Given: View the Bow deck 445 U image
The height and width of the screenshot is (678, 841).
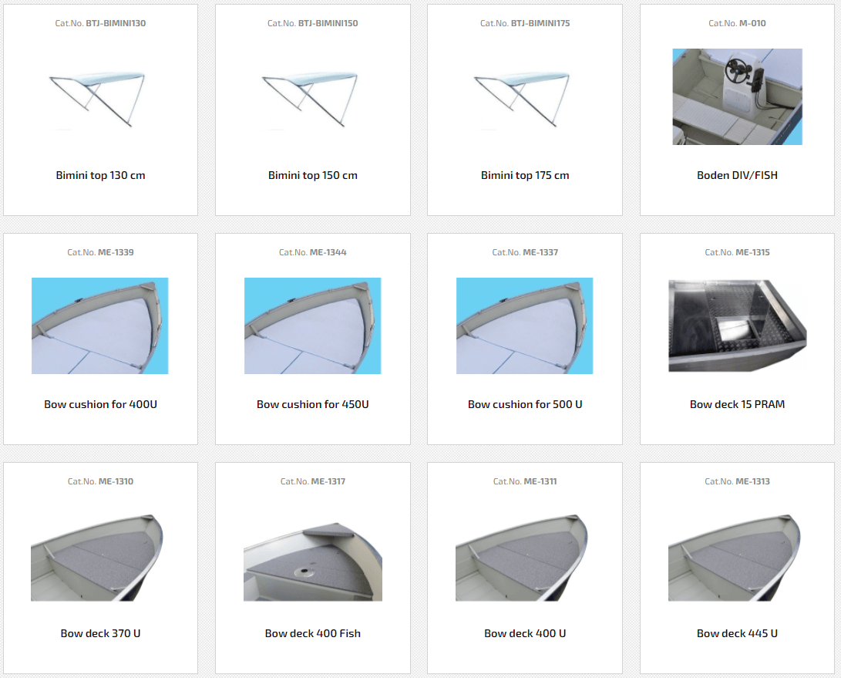Looking at the screenshot, I should (737, 555).
